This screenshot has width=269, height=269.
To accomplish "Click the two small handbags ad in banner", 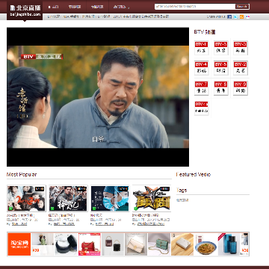I will pyautogui.click(x=113, y=244).
